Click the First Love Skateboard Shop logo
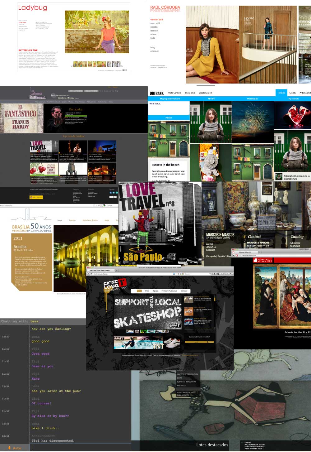This screenshot has width=311, height=452. pyautogui.click(x=116, y=285)
